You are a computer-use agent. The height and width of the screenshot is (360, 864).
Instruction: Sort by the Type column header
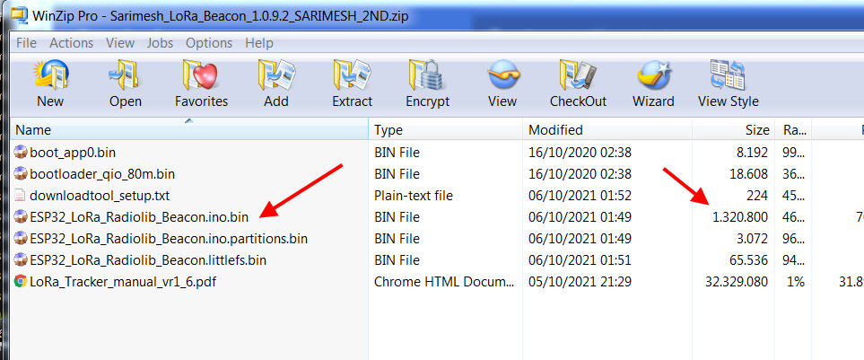coord(445,130)
